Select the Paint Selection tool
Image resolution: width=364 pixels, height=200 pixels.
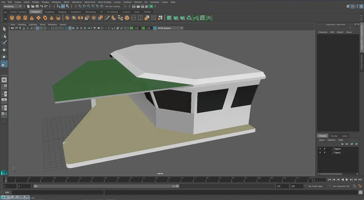point(4,43)
